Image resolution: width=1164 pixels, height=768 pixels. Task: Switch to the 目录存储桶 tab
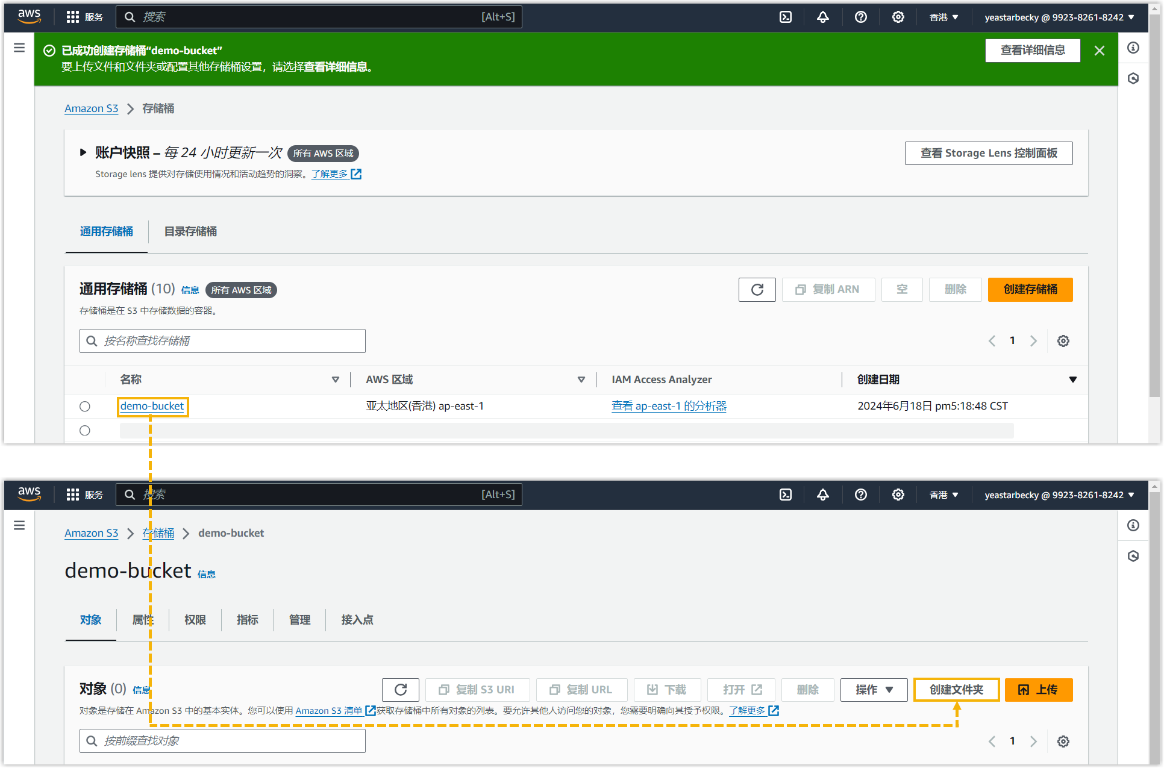[x=190, y=231]
